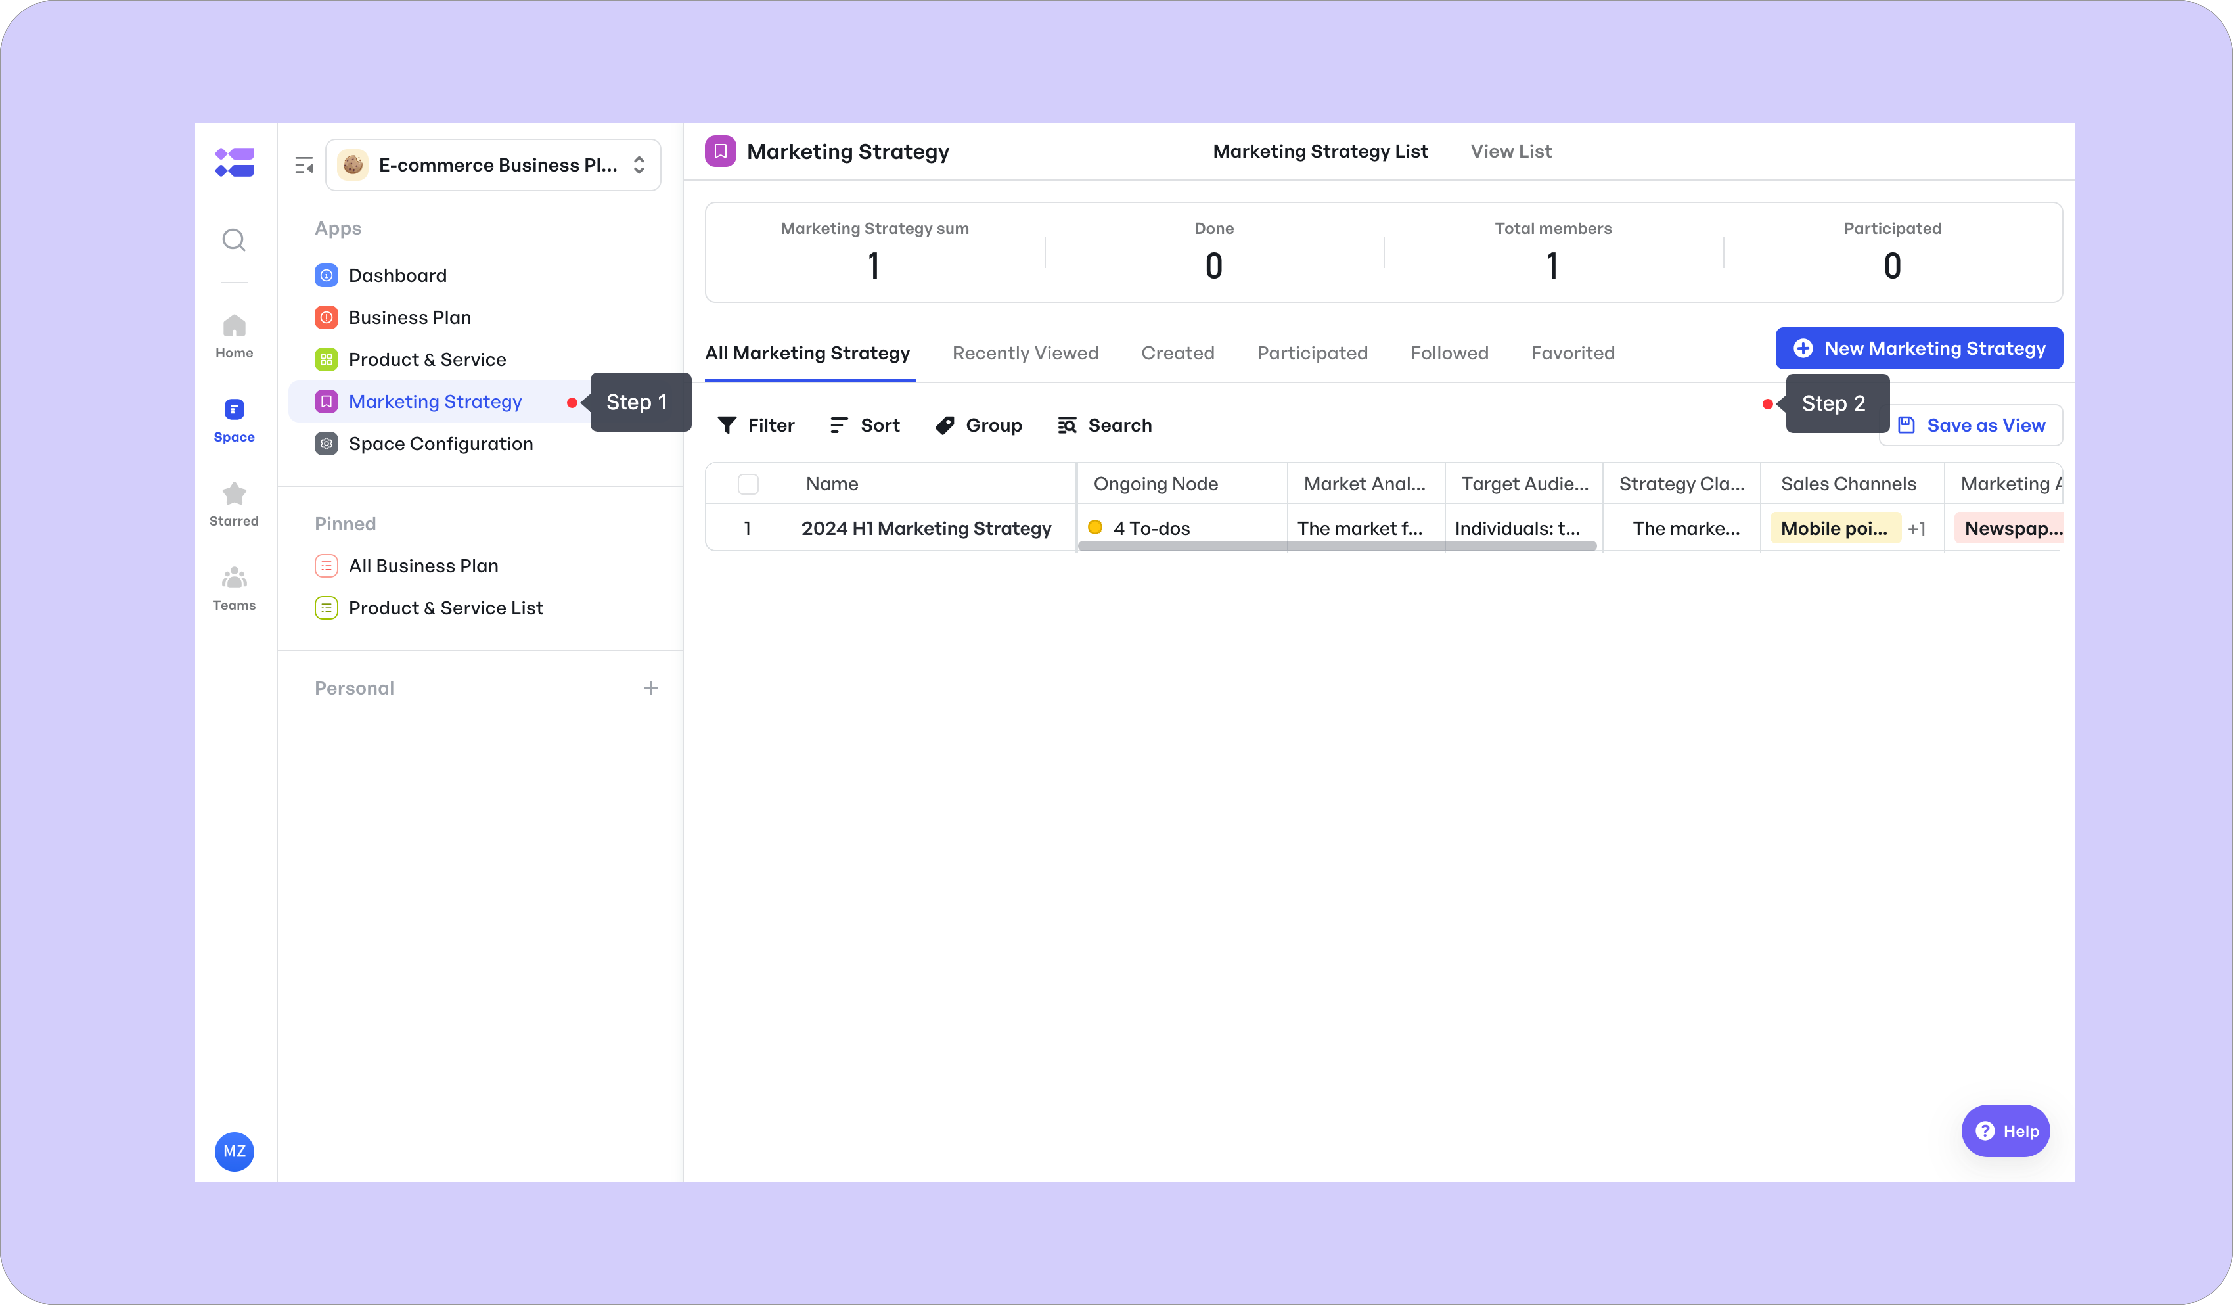Click the purple Marketing Strategy header icon
Image resolution: width=2233 pixels, height=1305 pixels.
720,151
